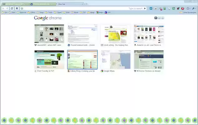
Task: Click the #Chrome-Themers on deviantART link
Action: point(147,71)
